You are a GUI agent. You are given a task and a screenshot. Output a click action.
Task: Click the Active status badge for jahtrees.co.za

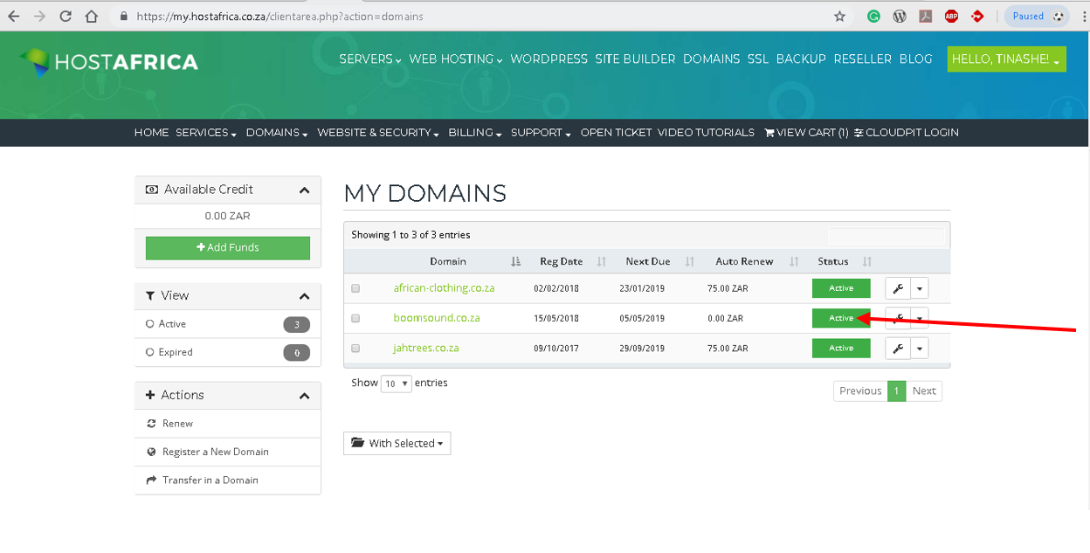(841, 349)
